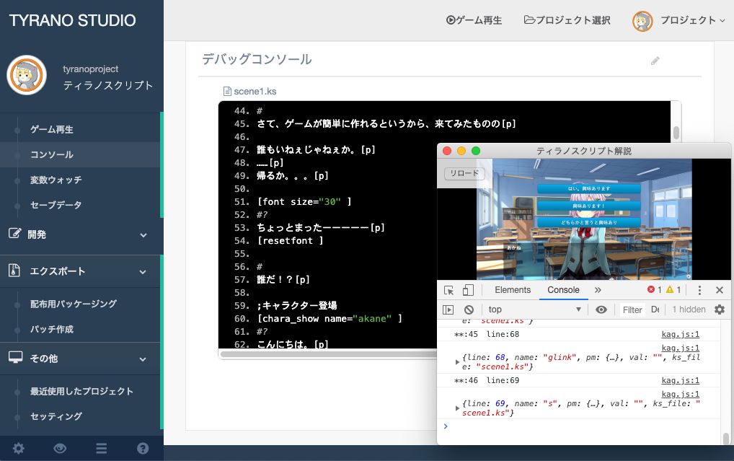
Task: Show more DevTools tabs with the » chevron
Action: click(x=598, y=290)
